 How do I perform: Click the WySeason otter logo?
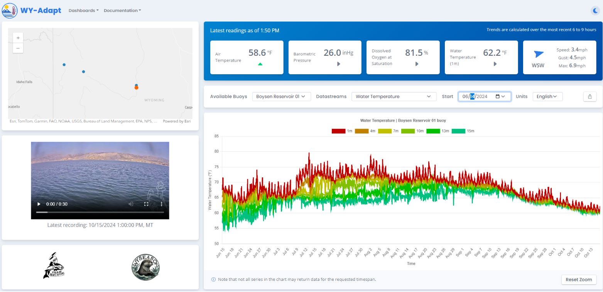coord(145,267)
